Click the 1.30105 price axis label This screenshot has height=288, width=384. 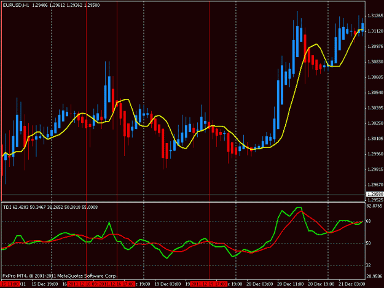[x=375, y=139]
